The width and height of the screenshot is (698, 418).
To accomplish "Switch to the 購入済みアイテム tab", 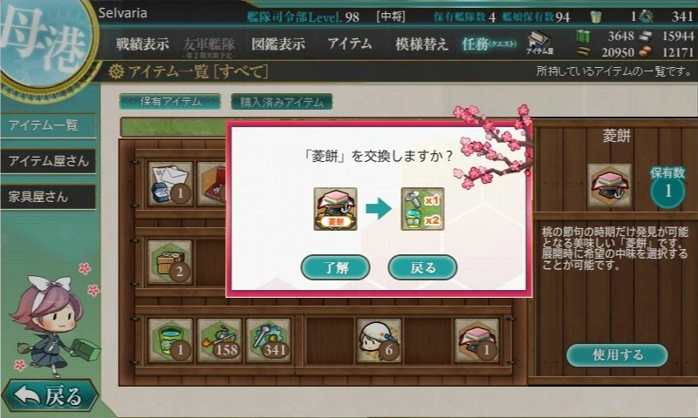I will (x=281, y=102).
